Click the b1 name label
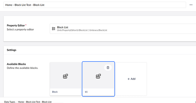196x103 pixels. click(x=86, y=92)
